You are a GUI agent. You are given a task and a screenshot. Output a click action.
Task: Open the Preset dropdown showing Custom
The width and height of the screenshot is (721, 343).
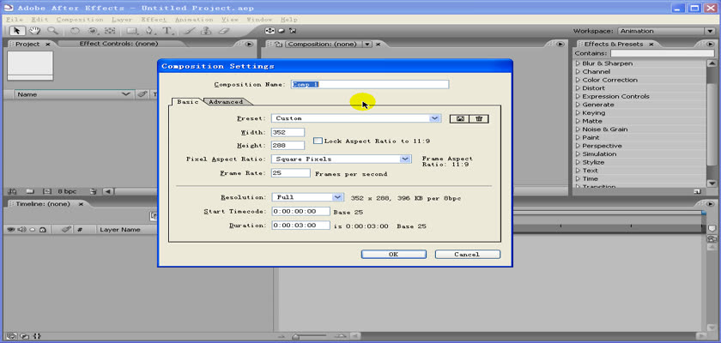coord(356,118)
